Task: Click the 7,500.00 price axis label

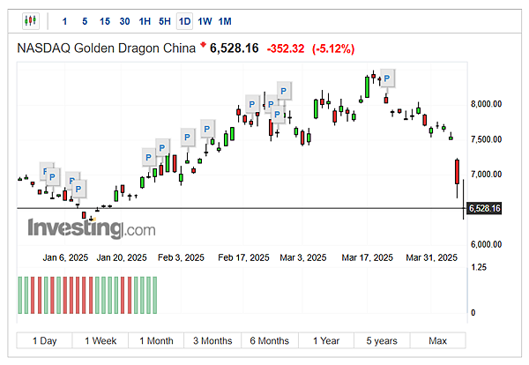Action: [x=486, y=139]
